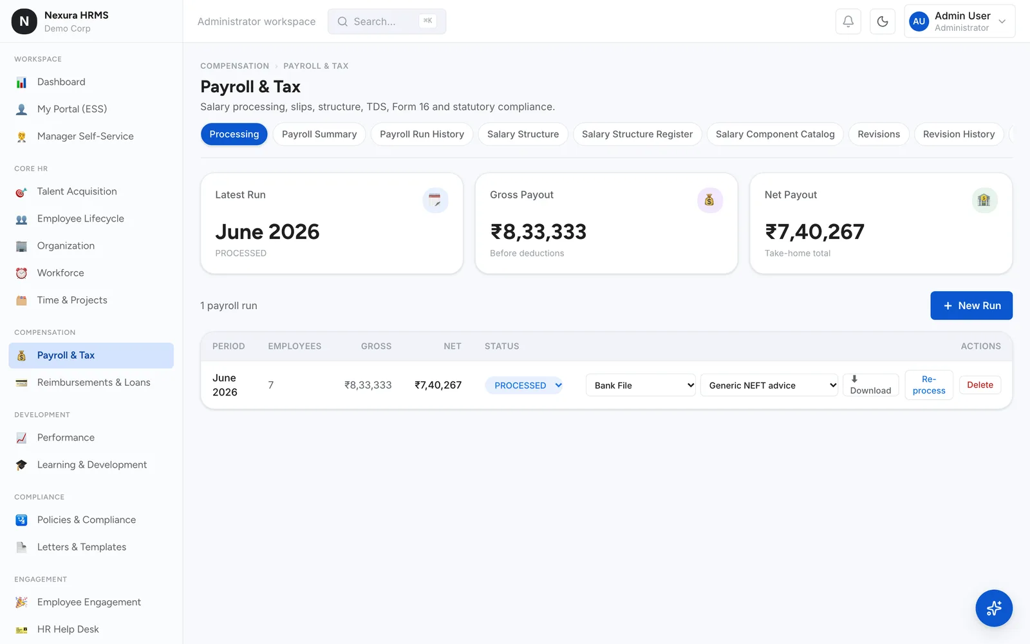Click the Letters & Templates document icon
1030x644 pixels.
(x=21, y=547)
